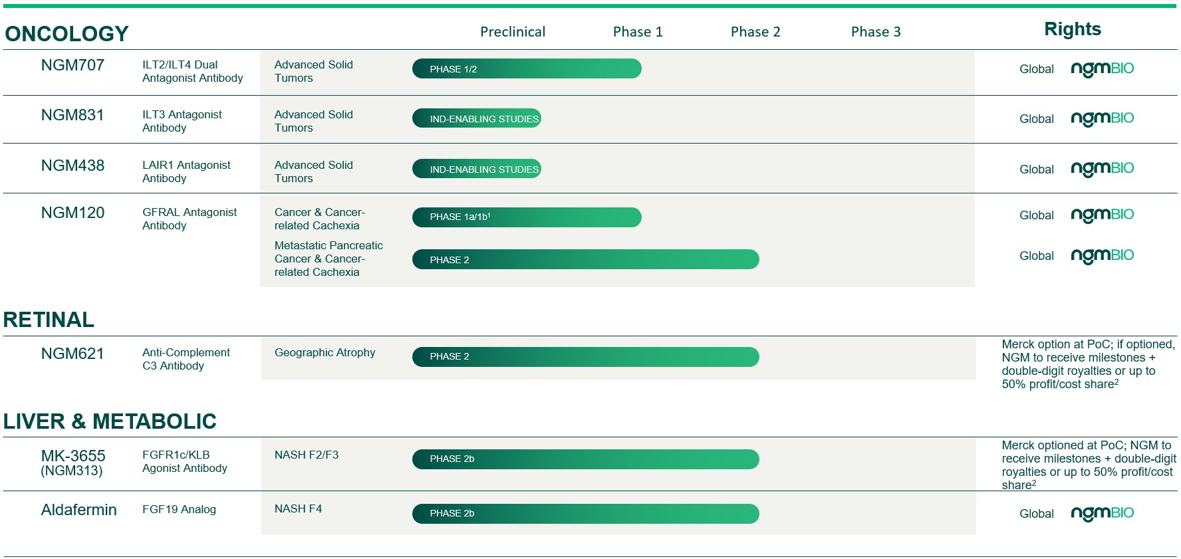Click the Aldafermin drug name

78,510
